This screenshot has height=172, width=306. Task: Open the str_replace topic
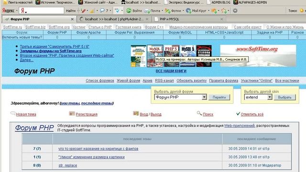point(68,165)
